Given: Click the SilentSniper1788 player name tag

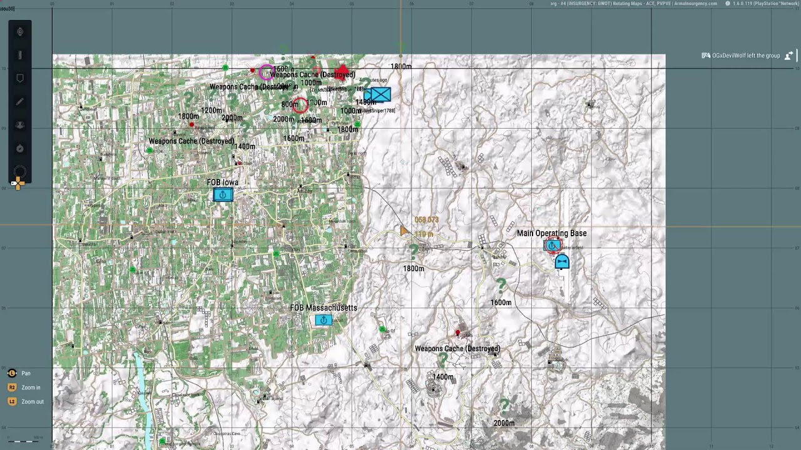Looking at the screenshot, I should coord(378,111).
